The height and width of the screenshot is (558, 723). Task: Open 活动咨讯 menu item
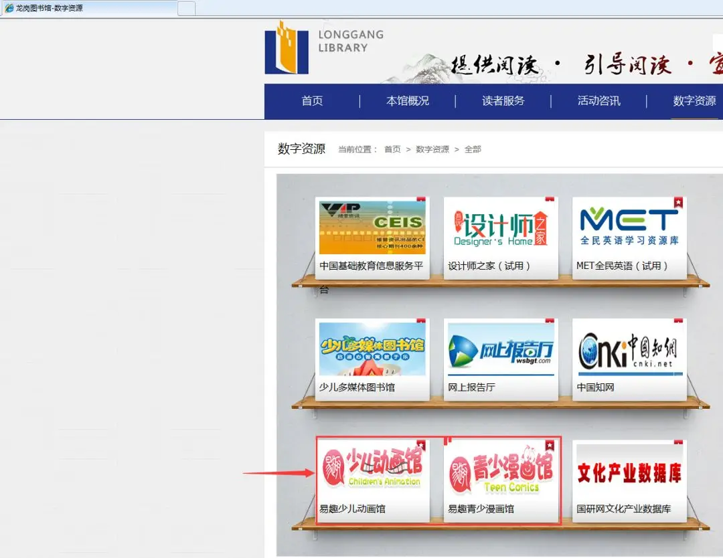tap(599, 101)
